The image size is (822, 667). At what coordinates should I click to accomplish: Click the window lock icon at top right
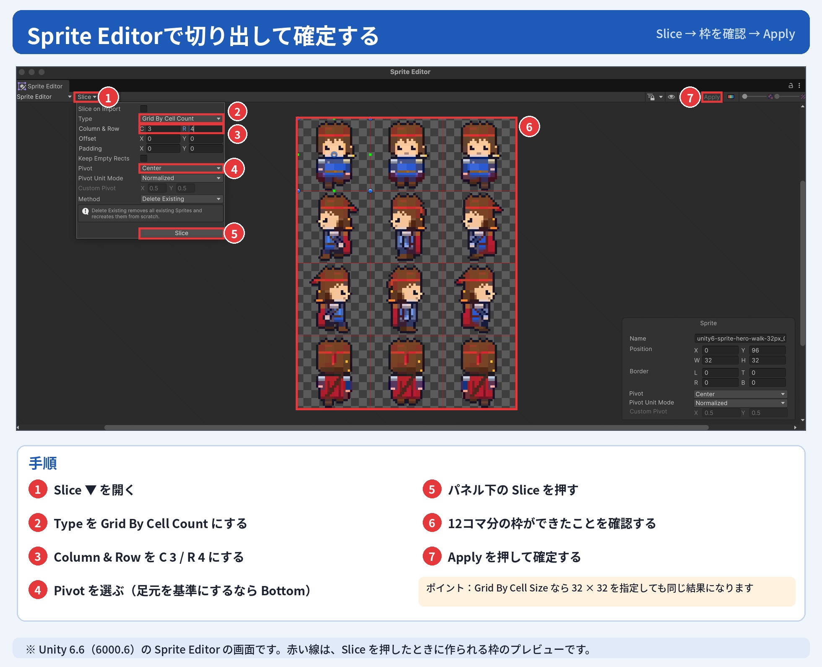click(791, 86)
